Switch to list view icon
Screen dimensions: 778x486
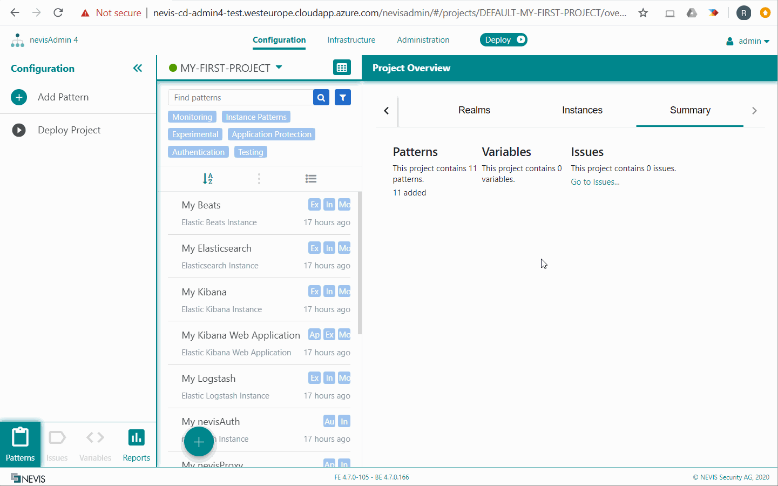click(x=311, y=179)
